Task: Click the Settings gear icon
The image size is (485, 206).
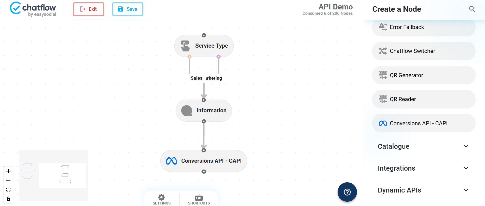Action: click(161, 197)
